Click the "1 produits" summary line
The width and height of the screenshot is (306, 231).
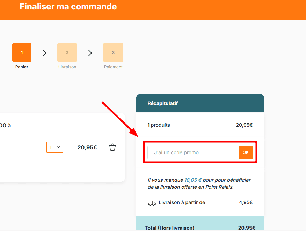pos(159,125)
